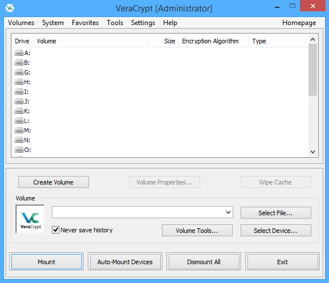Click the VeraCrypt logo in Volume group
Viewport: 329px width, 283px height.
click(x=30, y=219)
